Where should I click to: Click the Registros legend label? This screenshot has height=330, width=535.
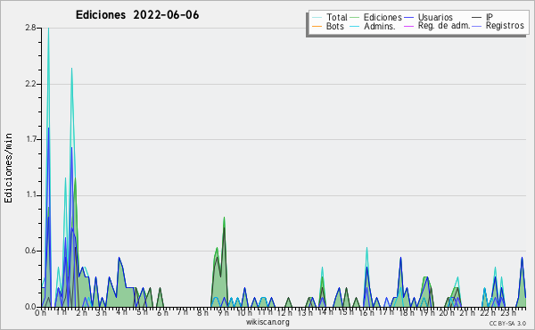(x=505, y=26)
